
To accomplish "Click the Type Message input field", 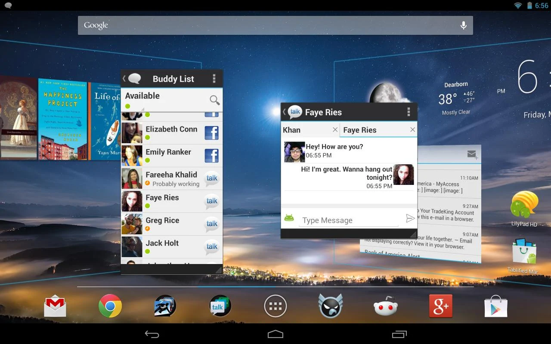I will (x=349, y=220).
